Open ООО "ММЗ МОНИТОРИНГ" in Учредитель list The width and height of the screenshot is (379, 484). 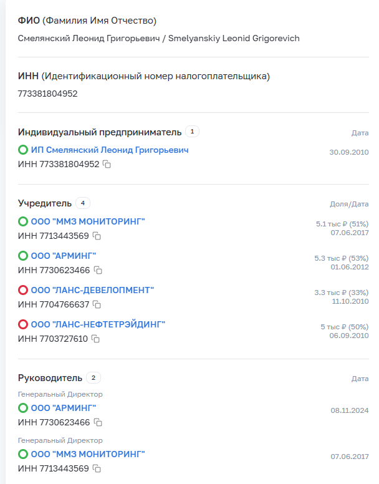click(88, 221)
